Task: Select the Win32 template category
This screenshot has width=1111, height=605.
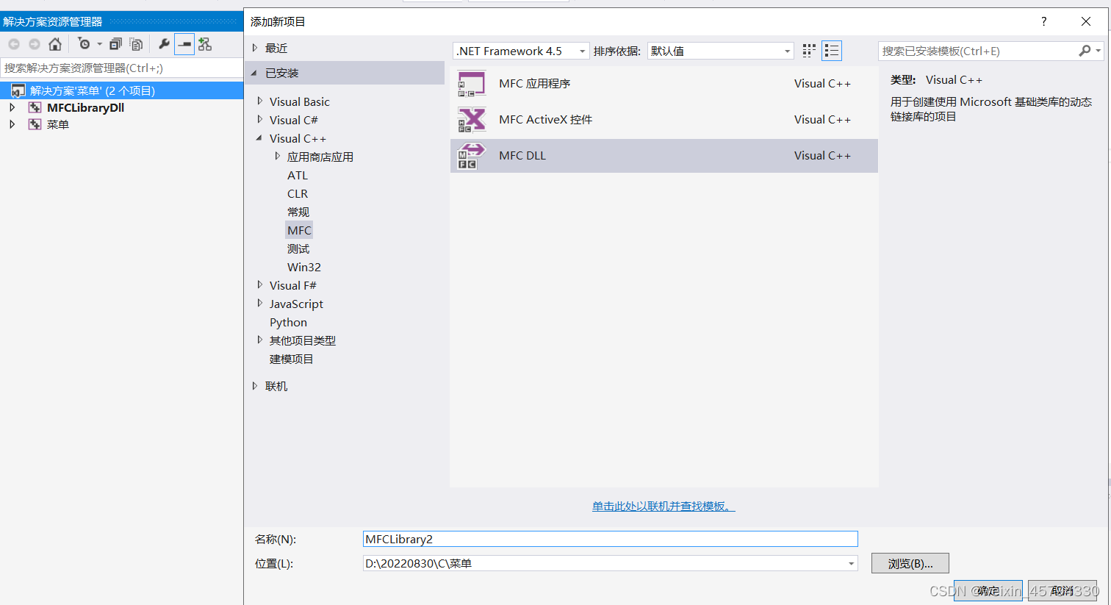Action: click(303, 267)
